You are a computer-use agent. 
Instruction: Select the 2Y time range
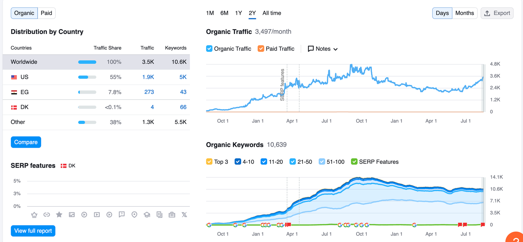[252, 13]
